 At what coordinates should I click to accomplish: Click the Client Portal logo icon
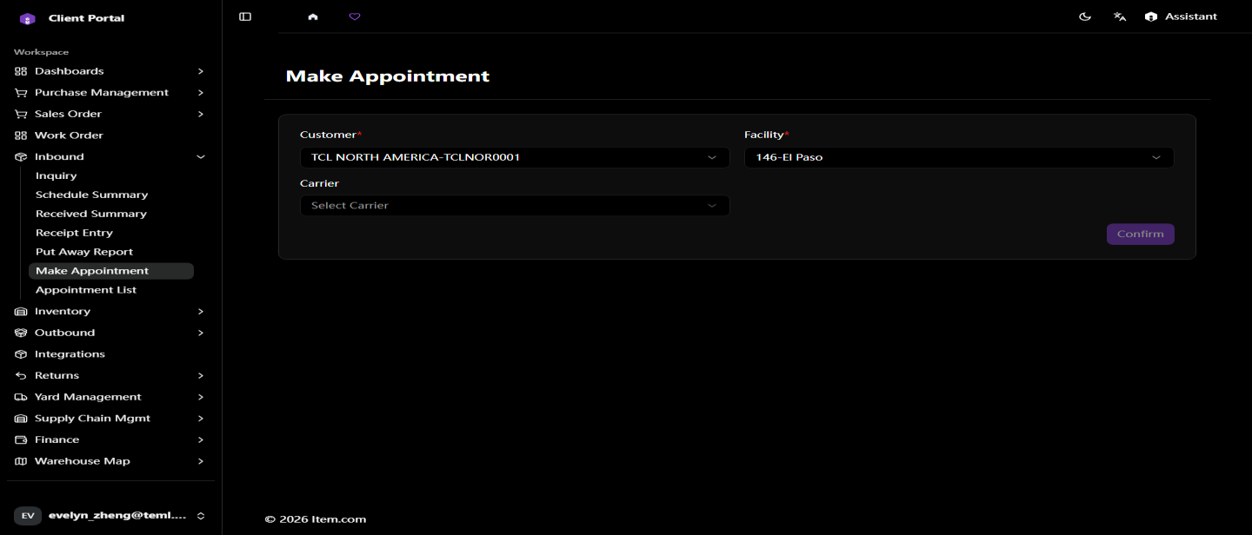click(x=27, y=18)
